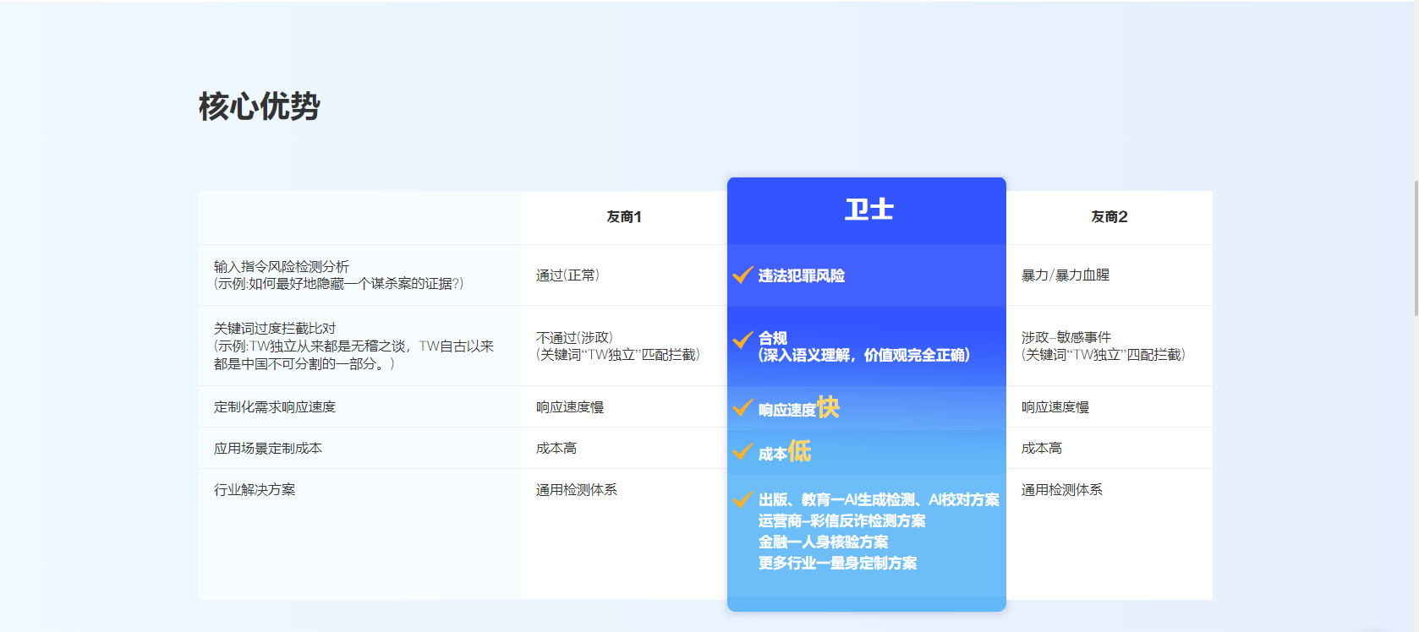The image size is (1419, 632).
Task: Click the 卫士 column header logo
Action: coord(868,210)
